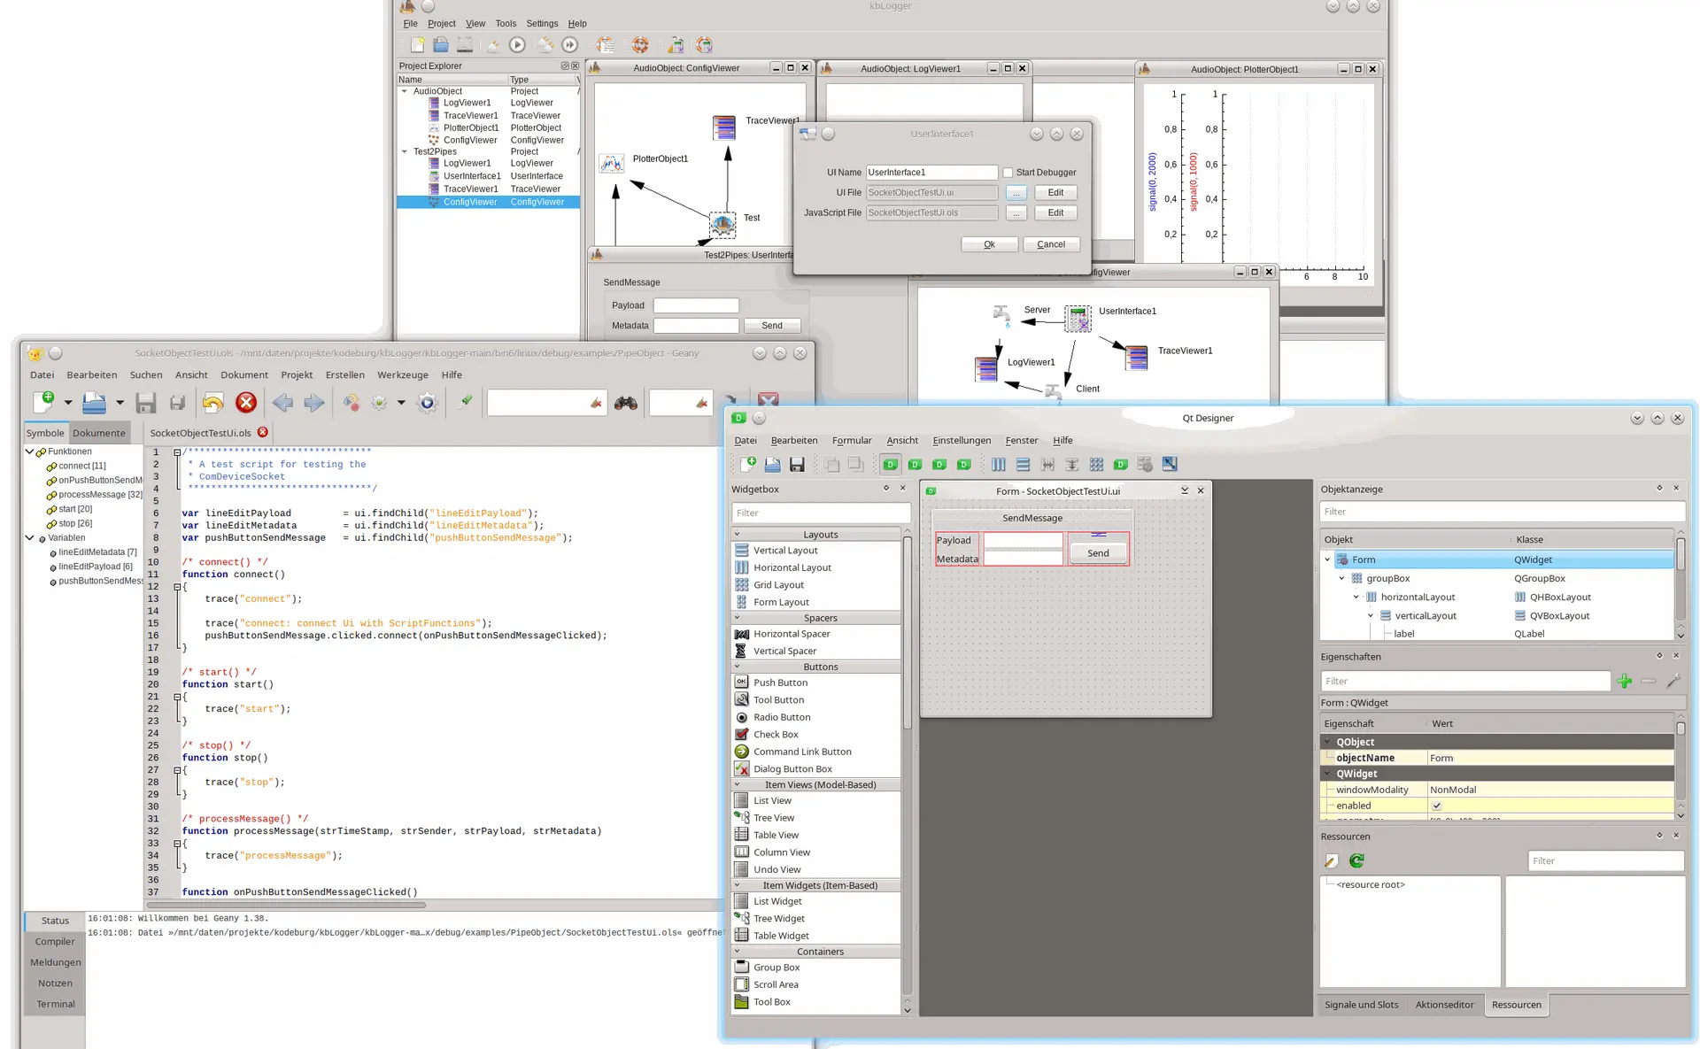
Task: Open dropdown arrow next to Geany new file
Action: (x=67, y=403)
